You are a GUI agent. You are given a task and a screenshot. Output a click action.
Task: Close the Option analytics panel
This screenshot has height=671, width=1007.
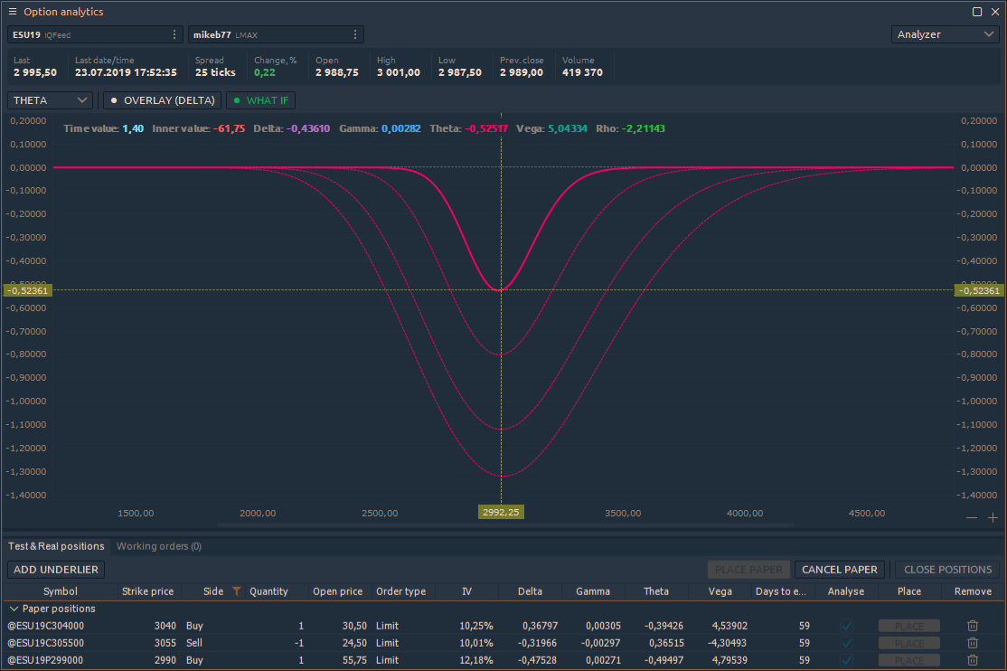[x=995, y=12]
